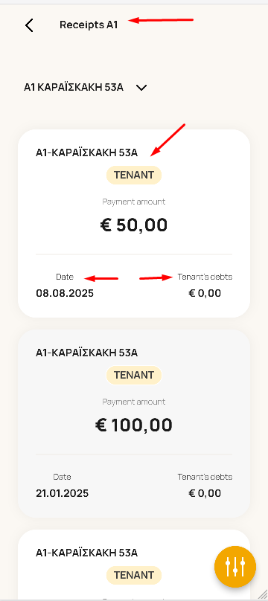Screen dimensions: 268x601
Task: Open the € 100,00 receipt card
Action: [134, 423]
